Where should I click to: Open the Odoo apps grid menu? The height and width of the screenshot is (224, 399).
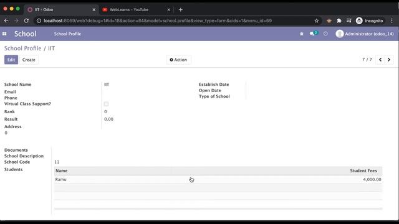pos(4,34)
